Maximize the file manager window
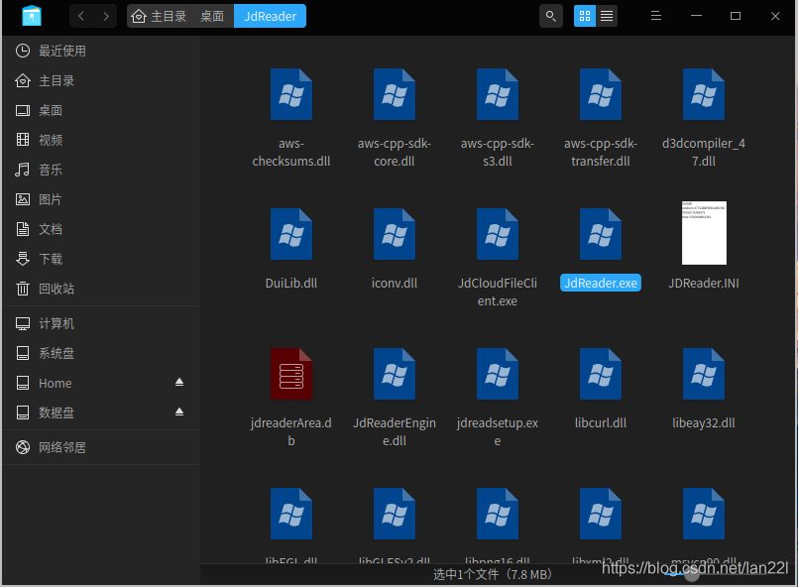This screenshot has height=587, width=798. [736, 16]
